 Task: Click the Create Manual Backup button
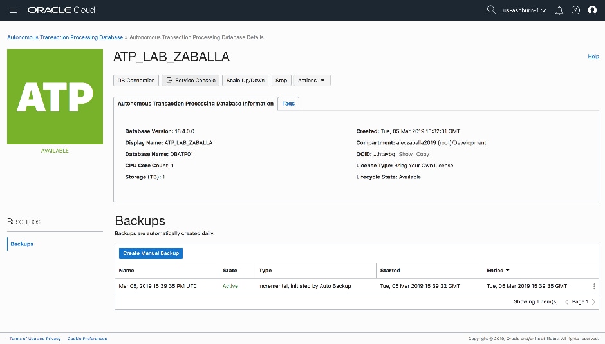[x=151, y=253]
